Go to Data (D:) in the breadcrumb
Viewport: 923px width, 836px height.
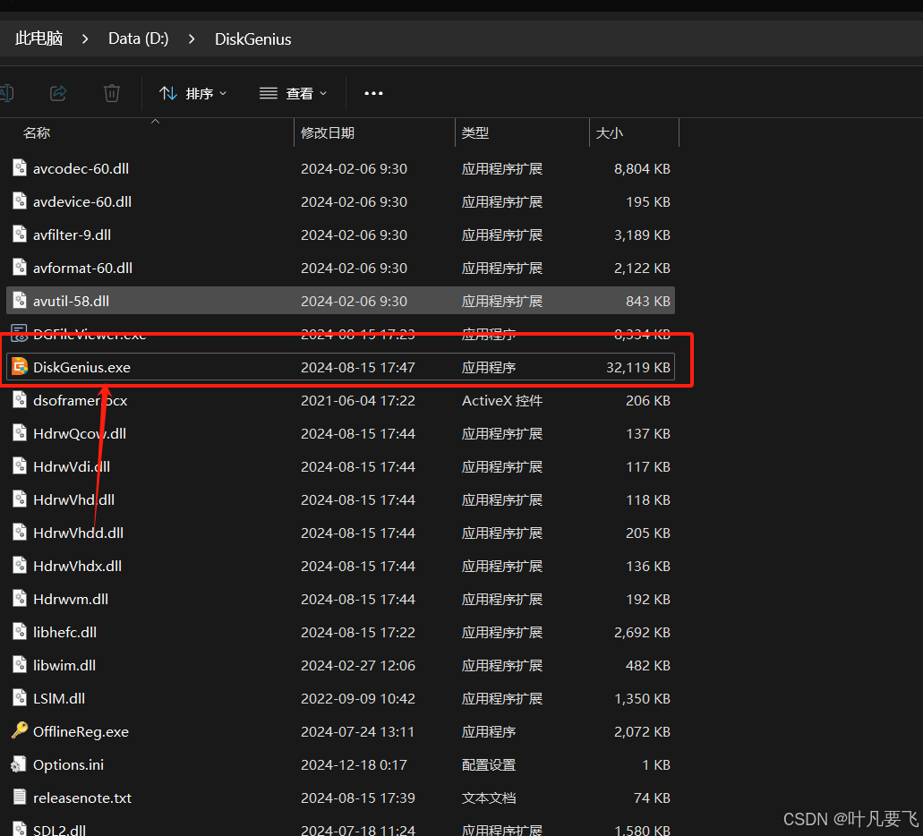139,38
